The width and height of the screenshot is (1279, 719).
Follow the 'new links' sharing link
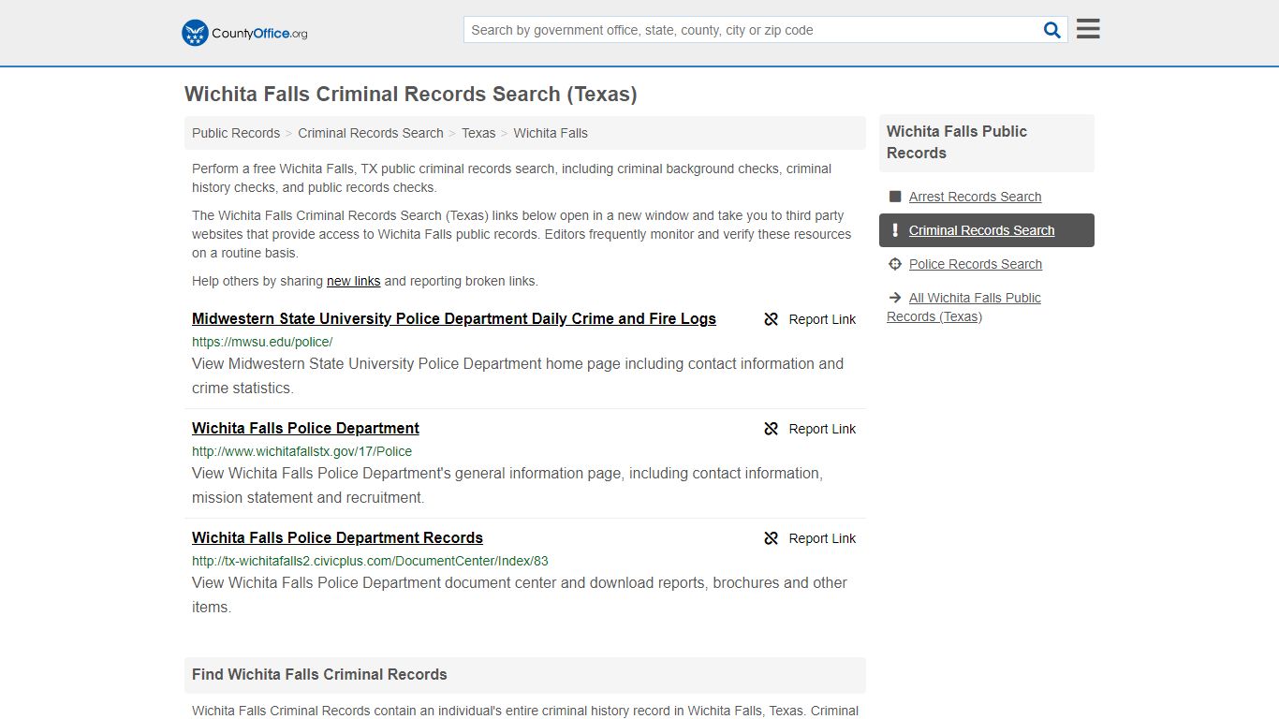[353, 281]
